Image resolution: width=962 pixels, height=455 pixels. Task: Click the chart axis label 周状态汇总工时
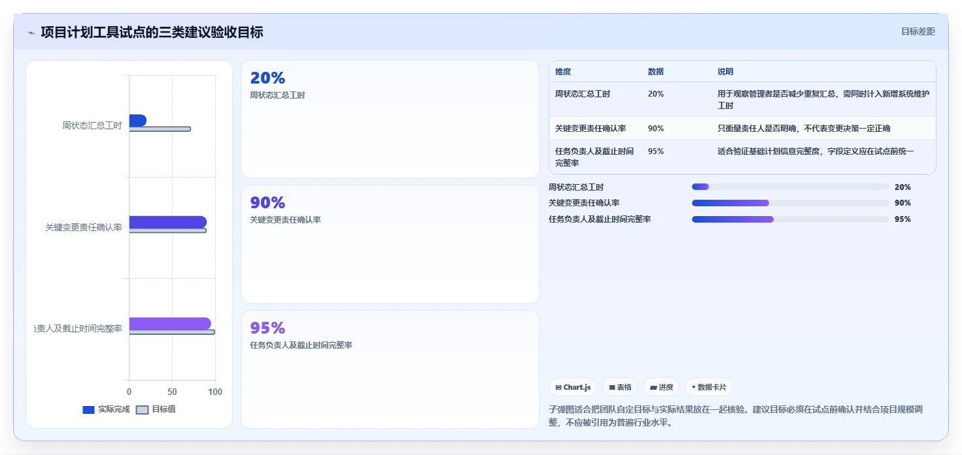(x=92, y=126)
